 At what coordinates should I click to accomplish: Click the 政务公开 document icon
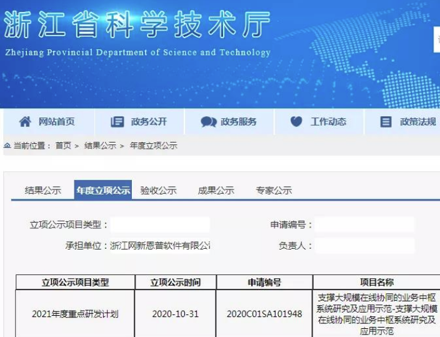coord(117,122)
